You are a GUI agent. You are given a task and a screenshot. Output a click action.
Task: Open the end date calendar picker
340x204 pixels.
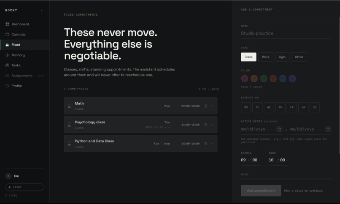coord(328,129)
